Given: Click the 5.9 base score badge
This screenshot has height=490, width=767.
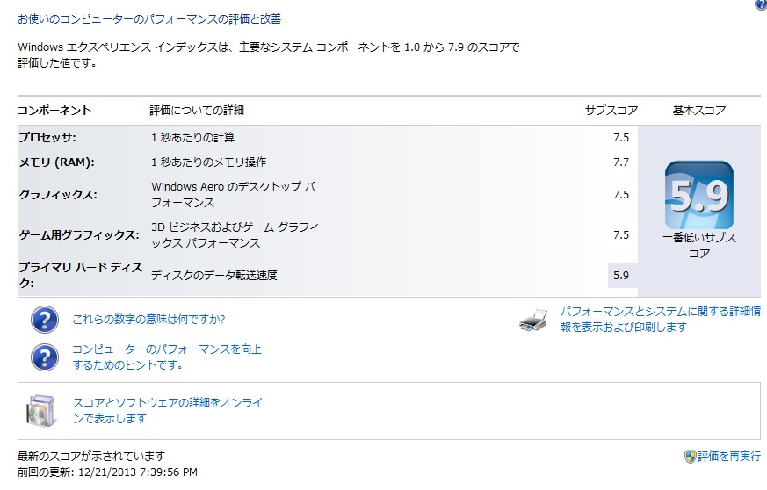Looking at the screenshot, I should point(698,195).
